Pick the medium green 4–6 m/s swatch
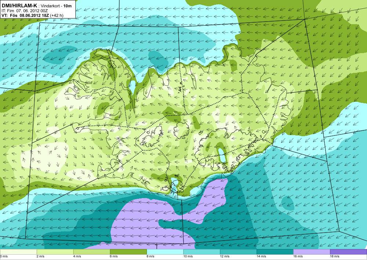 (92, 252)
